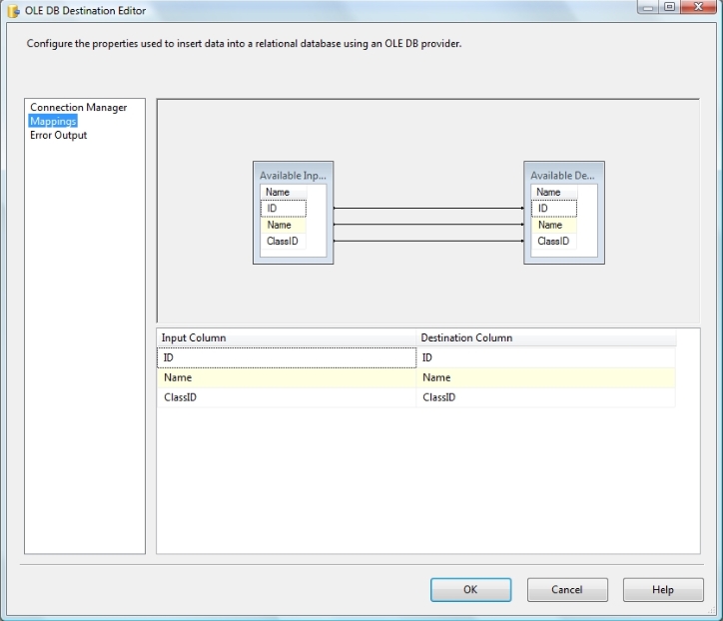Open the Connection Manager page

[78, 108]
